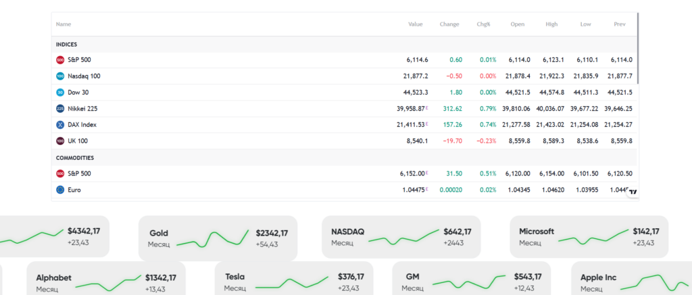Open the Nasdaq 100 symbol link
692x295 pixels.
click(84, 76)
